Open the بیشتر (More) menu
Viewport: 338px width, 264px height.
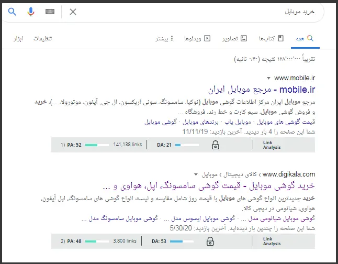click(x=164, y=39)
